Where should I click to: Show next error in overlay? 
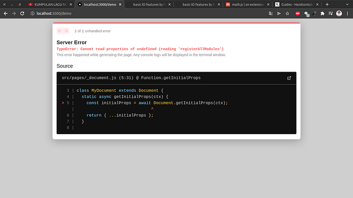[66, 31]
